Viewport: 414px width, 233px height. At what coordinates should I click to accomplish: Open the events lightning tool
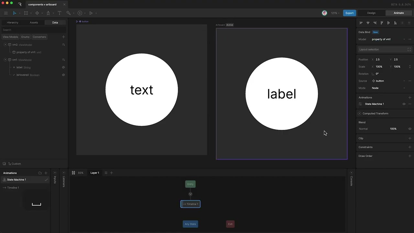point(80,13)
